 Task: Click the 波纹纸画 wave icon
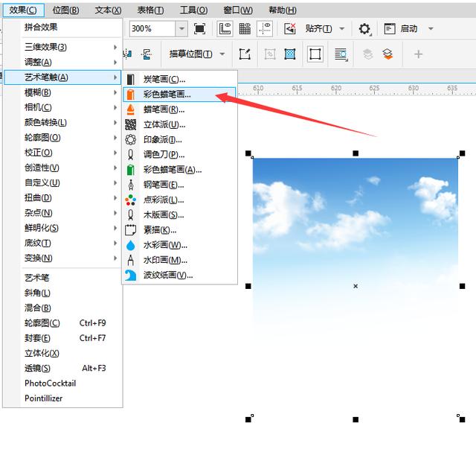131,276
